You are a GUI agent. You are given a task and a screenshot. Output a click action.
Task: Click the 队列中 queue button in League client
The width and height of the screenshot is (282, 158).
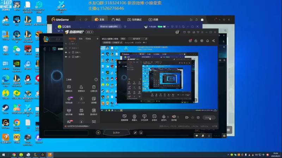116,133
